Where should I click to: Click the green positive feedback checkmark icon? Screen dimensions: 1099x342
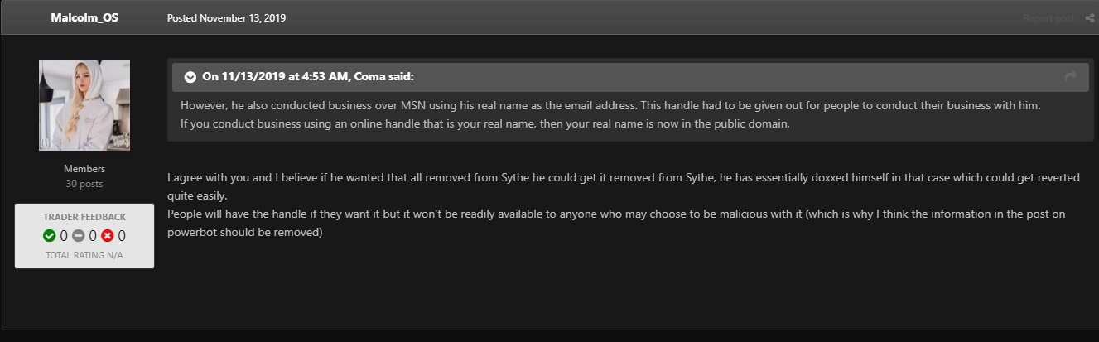tap(50, 236)
